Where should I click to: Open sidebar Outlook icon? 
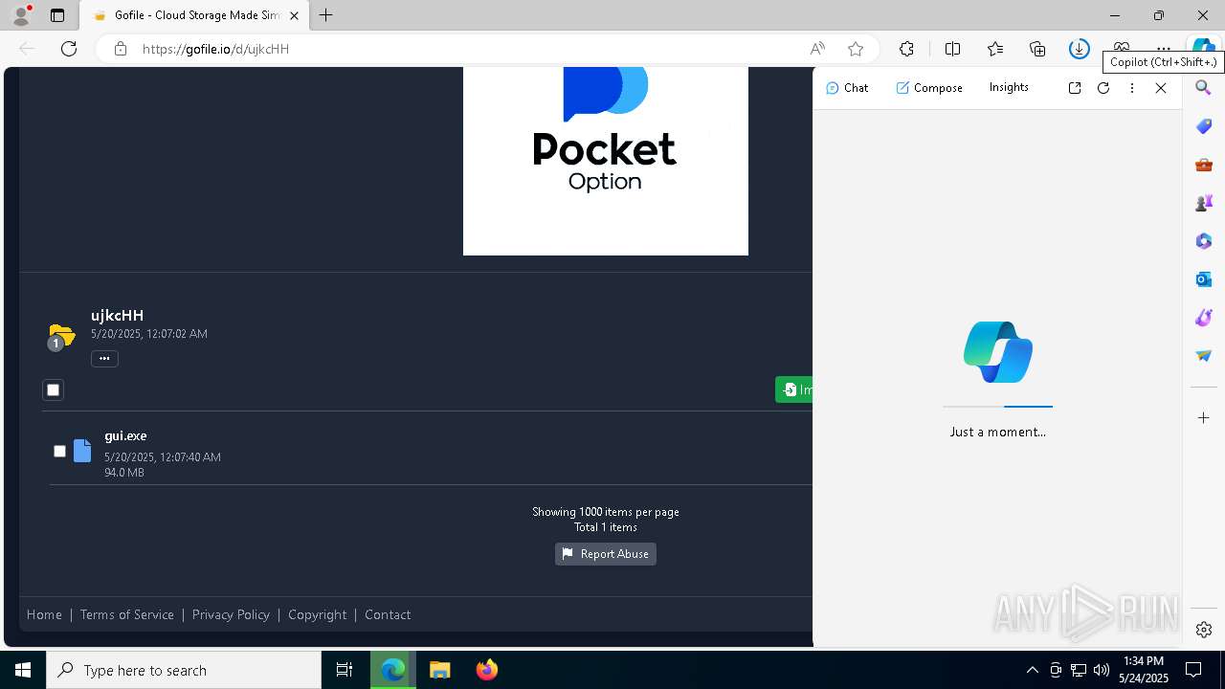(x=1204, y=279)
